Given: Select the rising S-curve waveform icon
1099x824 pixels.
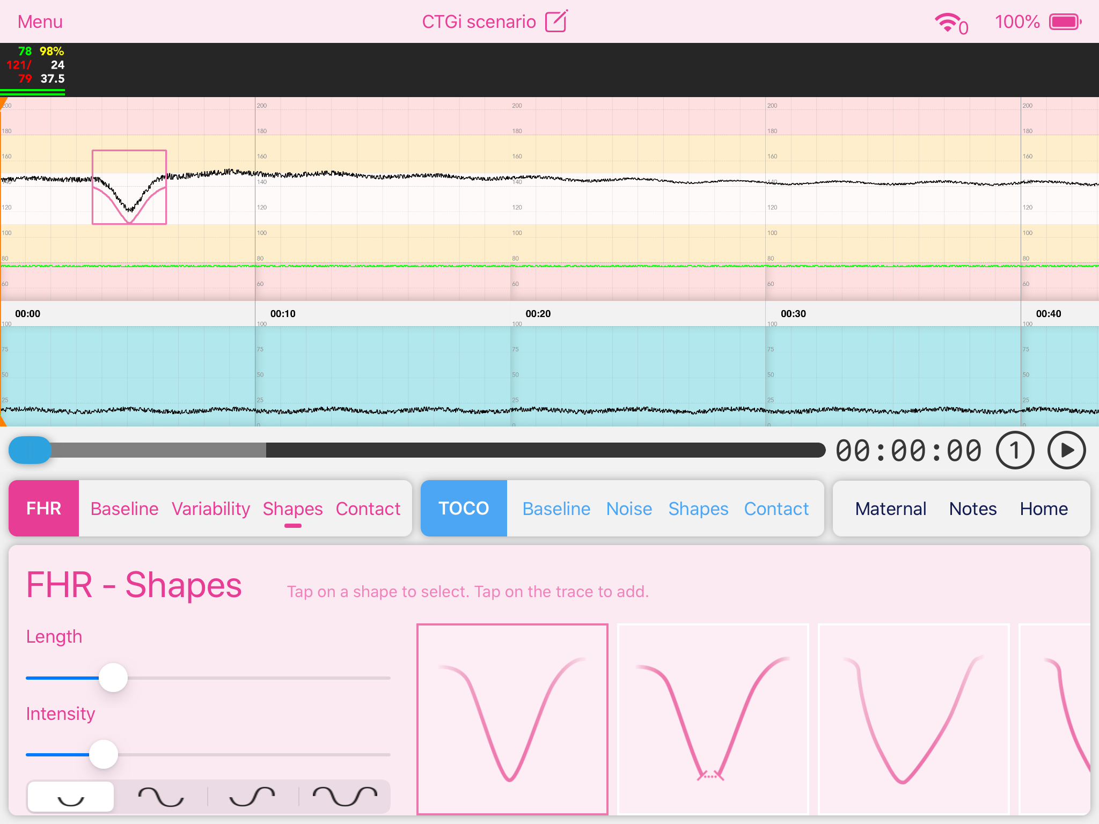Looking at the screenshot, I should pos(252,797).
